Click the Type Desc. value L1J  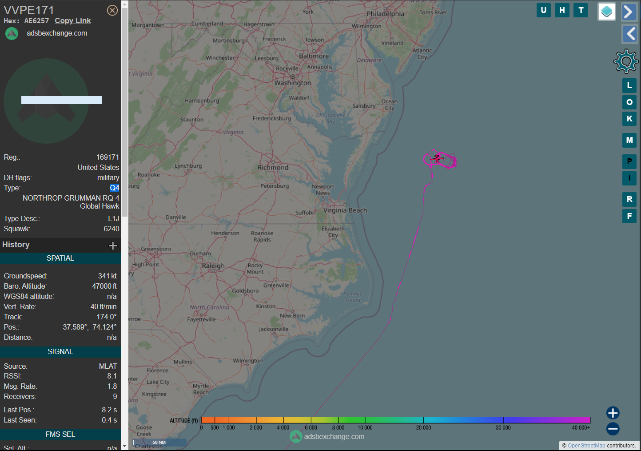coord(114,219)
